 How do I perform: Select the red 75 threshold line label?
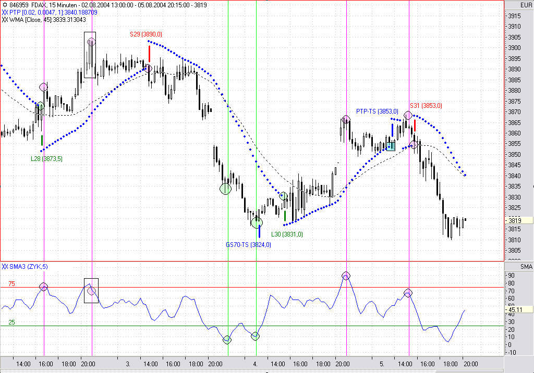tap(11, 284)
